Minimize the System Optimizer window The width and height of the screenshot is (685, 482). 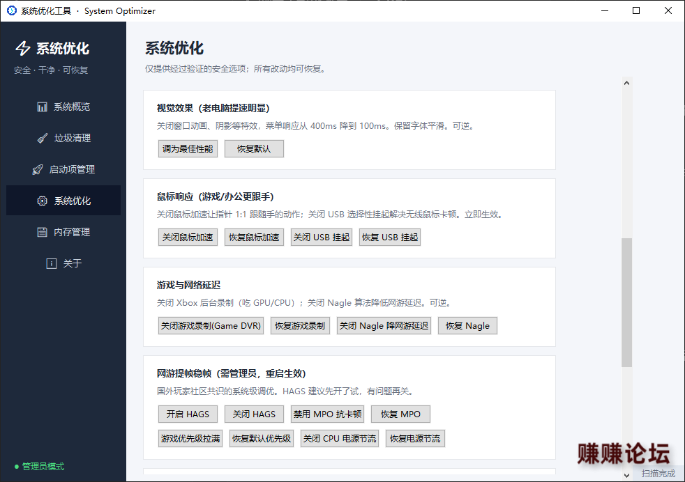click(x=605, y=11)
